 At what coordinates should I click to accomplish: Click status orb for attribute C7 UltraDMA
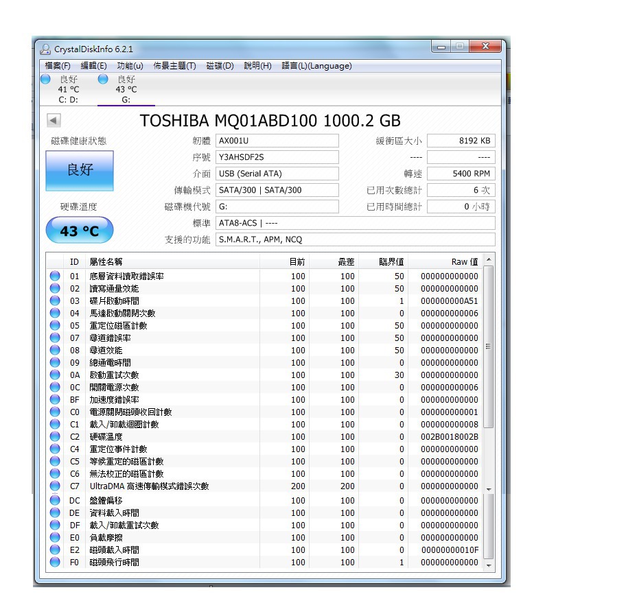55,486
